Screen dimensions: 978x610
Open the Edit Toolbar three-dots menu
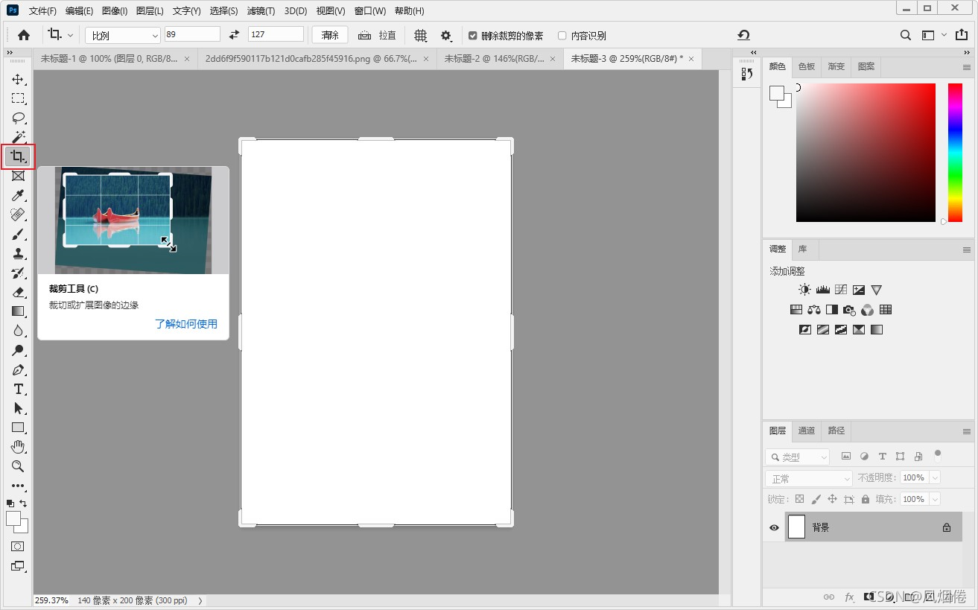(18, 486)
